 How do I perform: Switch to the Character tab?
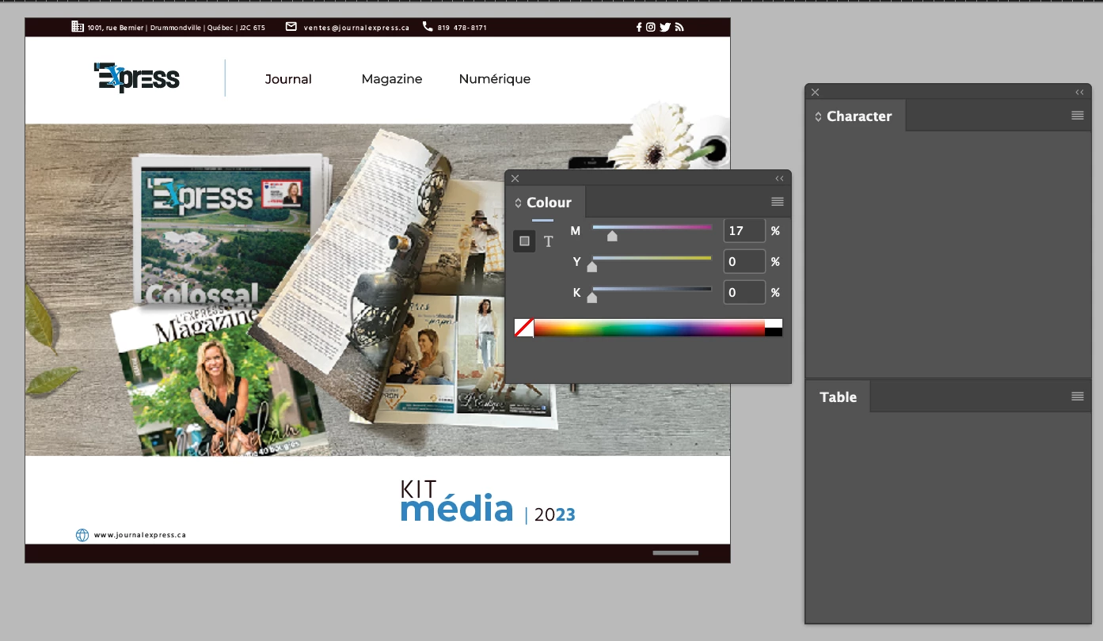pyautogui.click(x=859, y=116)
